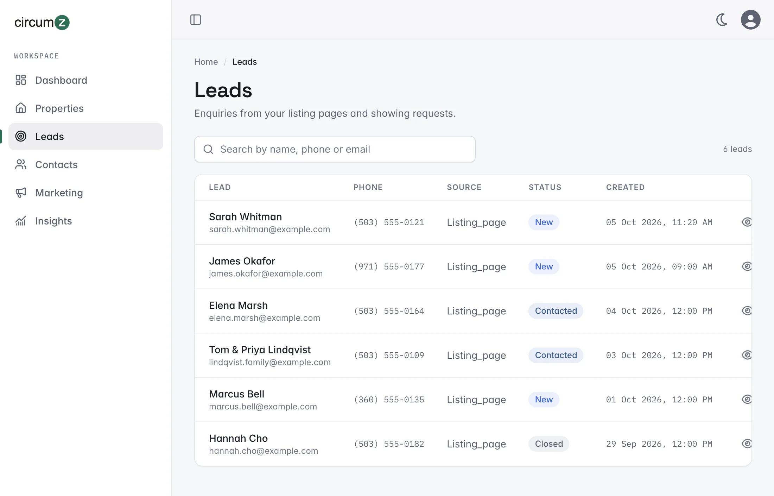Click the STATUS column header

pos(545,187)
